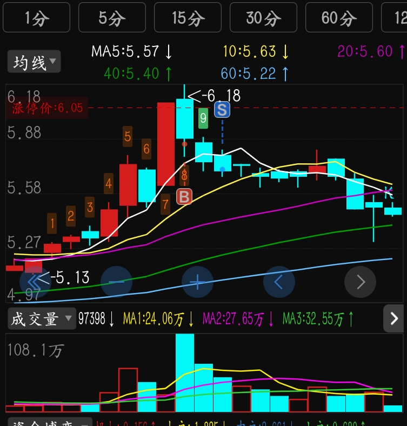Tap the MA2:27.65万 volume average label
This screenshot has height=426, width=407.
(x=238, y=318)
